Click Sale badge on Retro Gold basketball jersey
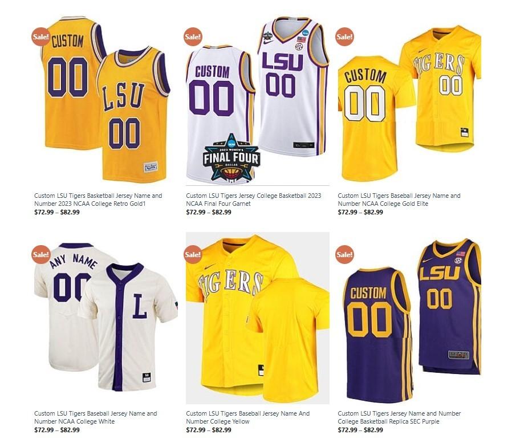The width and height of the screenshot is (516, 447). point(41,36)
